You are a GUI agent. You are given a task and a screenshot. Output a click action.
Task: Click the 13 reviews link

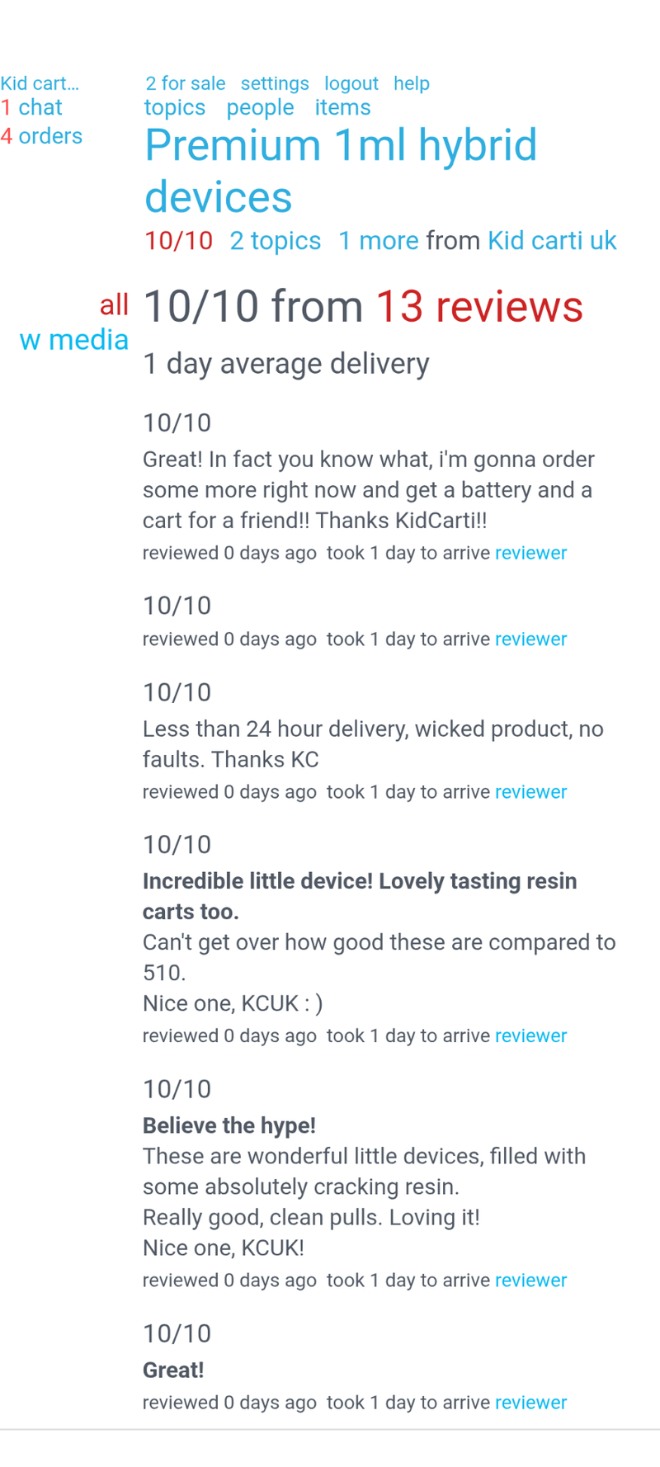(x=478, y=306)
